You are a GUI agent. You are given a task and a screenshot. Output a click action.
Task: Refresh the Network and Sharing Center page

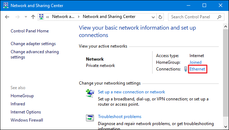click(160, 17)
